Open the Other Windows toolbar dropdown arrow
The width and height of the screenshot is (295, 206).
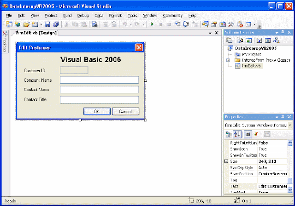pos(254,24)
